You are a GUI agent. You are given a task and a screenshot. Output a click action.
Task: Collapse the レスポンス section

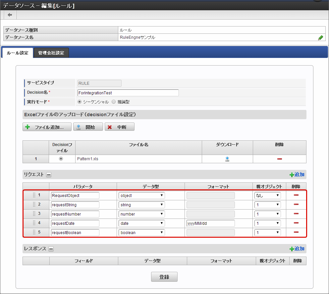(x=51, y=249)
